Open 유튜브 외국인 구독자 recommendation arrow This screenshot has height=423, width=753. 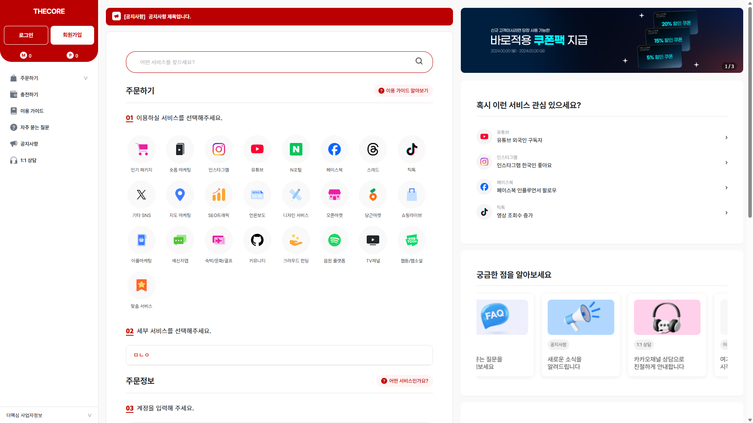click(x=726, y=137)
